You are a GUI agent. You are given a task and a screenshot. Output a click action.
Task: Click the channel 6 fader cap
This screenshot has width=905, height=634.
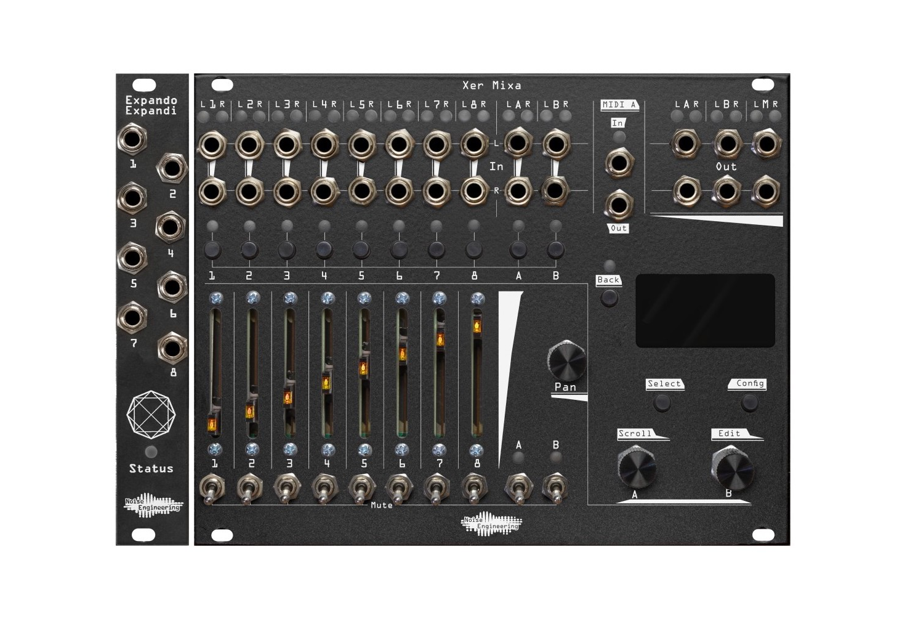coord(402,354)
